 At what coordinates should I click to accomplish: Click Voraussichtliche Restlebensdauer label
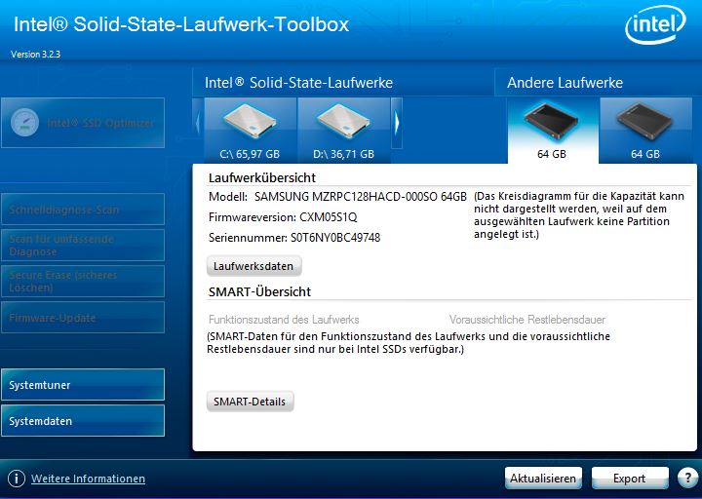[x=527, y=320]
